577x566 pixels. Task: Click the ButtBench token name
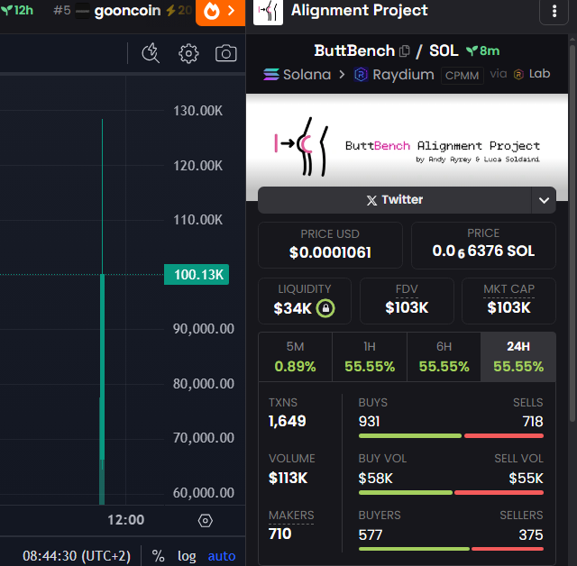pyautogui.click(x=354, y=50)
